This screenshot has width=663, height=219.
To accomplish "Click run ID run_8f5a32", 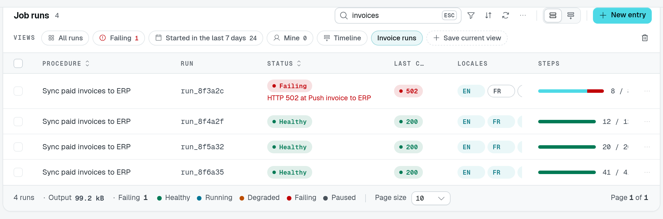I will coord(202,147).
